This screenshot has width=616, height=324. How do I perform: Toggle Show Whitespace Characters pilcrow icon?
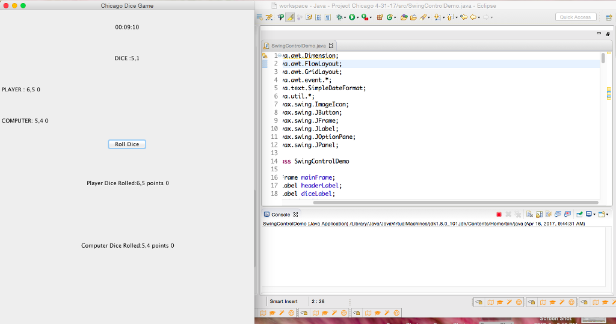click(x=328, y=17)
